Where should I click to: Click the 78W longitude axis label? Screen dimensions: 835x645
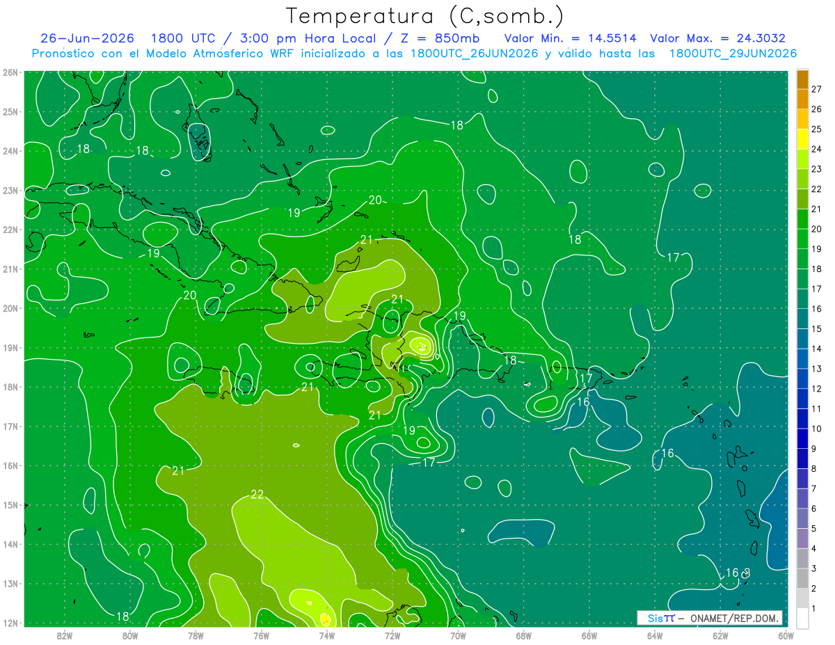click(196, 636)
